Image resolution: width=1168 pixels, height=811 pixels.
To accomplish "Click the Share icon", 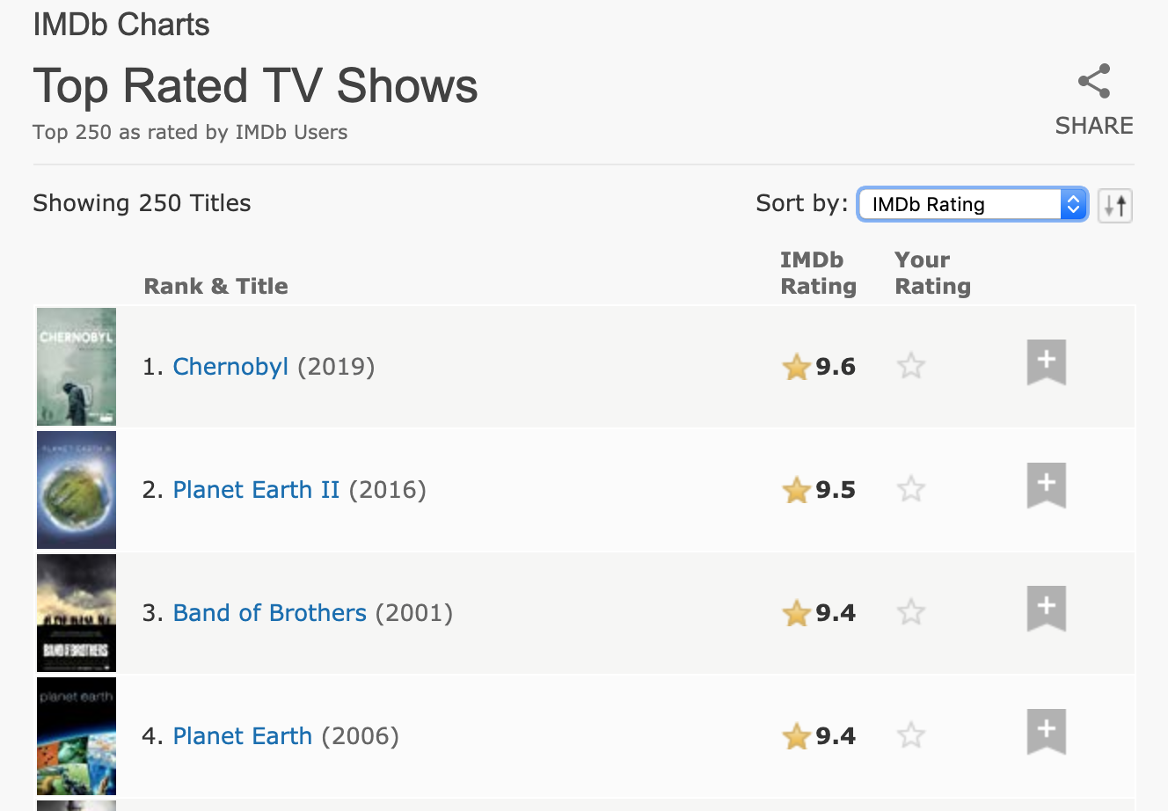I will tap(1094, 82).
